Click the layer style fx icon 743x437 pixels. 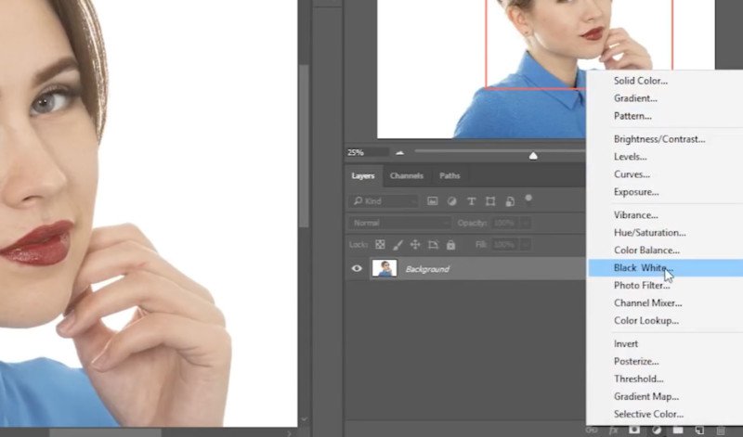click(x=613, y=431)
